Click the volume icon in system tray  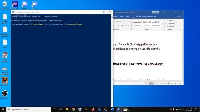[180, 109]
